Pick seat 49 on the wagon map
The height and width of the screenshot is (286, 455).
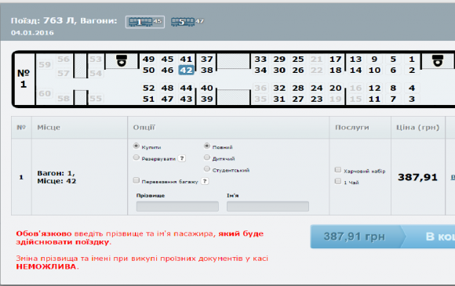pyautogui.click(x=148, y=59)
